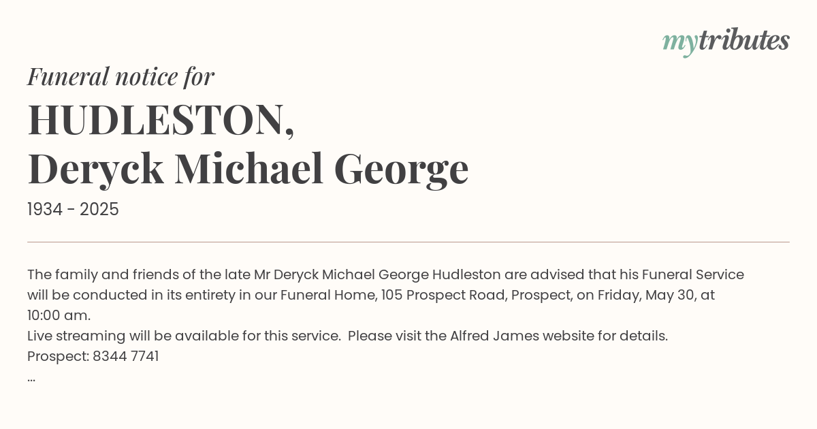The height and width of the screenshot is (429, 817).
Task: Click the year 2025 under the name
Action: 99,210
